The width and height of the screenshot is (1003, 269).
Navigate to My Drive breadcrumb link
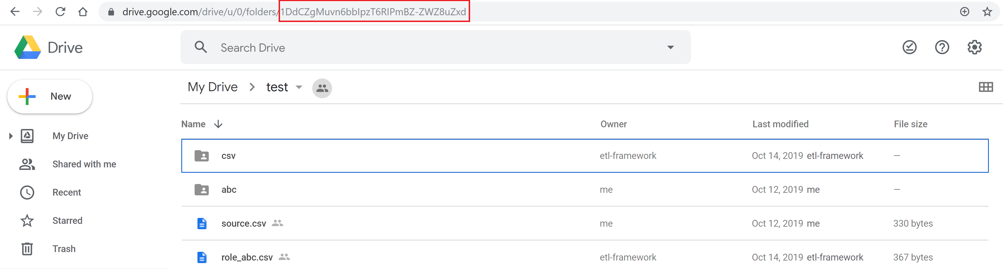tap(213, 87)
